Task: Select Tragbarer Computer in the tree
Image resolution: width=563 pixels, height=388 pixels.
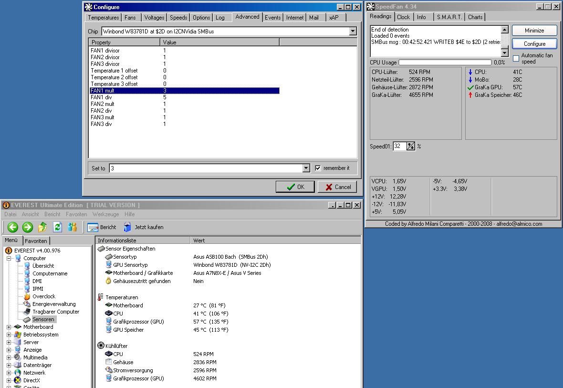Action: pos(56,312)
